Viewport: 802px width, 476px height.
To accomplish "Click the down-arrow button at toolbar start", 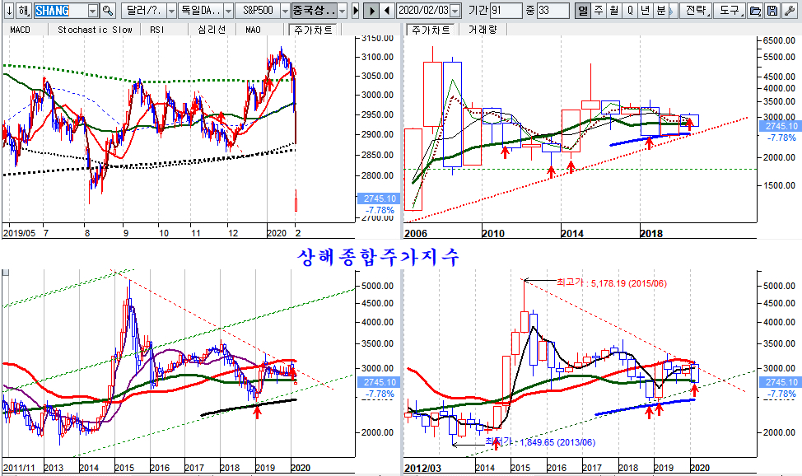I will pyautogui.click(x=8, y=10).
